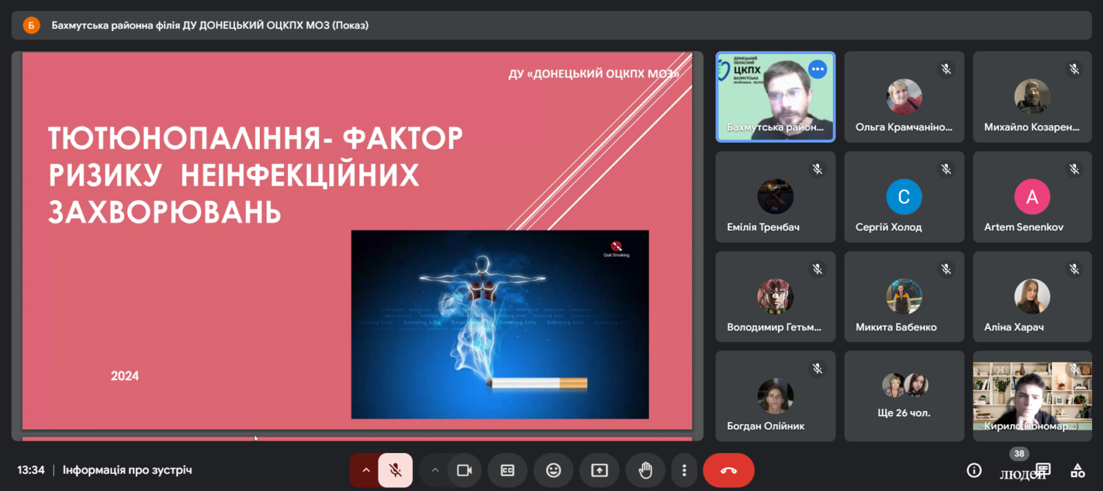Open the three-dot more options menu
This screenshot has width=1103, height=491.
coord(684,470)
